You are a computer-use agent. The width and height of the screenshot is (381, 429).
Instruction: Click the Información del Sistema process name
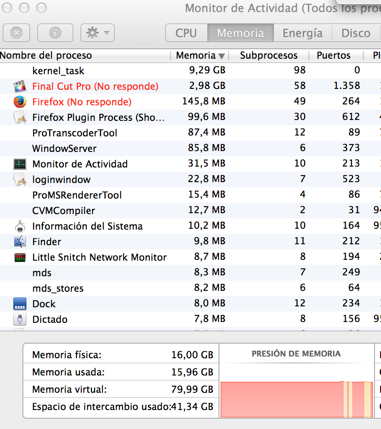[88, 226]
